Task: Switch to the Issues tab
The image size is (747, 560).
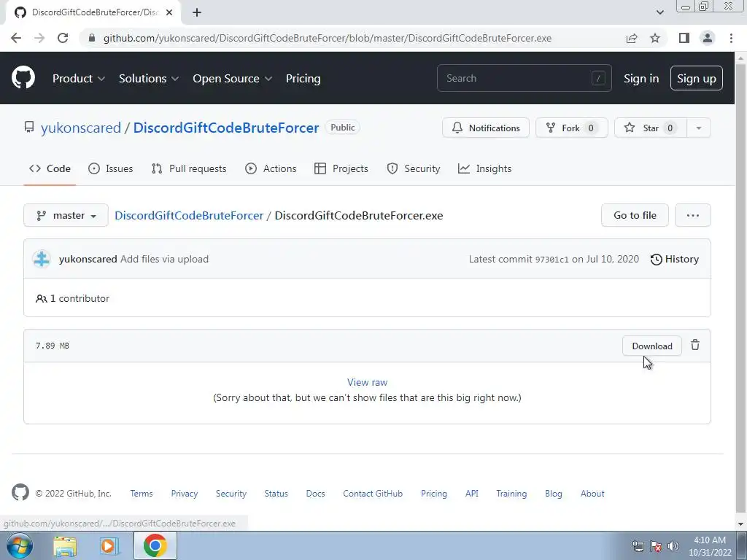Action: [x=111, y=168]
